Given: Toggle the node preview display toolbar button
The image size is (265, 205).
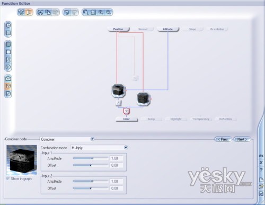Looking at the screenshot, I should point(21,12).
